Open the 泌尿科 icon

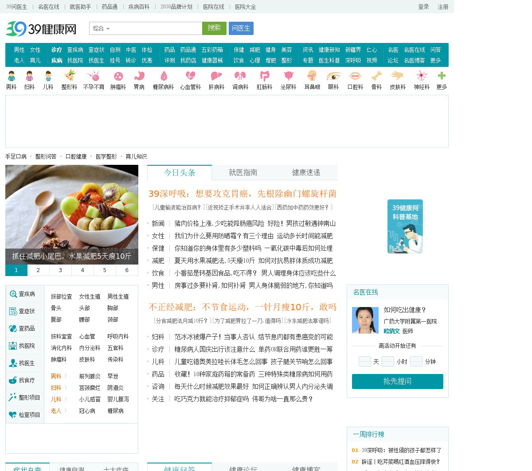(289, 76)
